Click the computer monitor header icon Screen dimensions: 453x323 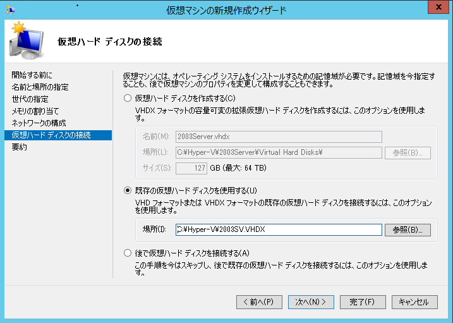[27, 42]
